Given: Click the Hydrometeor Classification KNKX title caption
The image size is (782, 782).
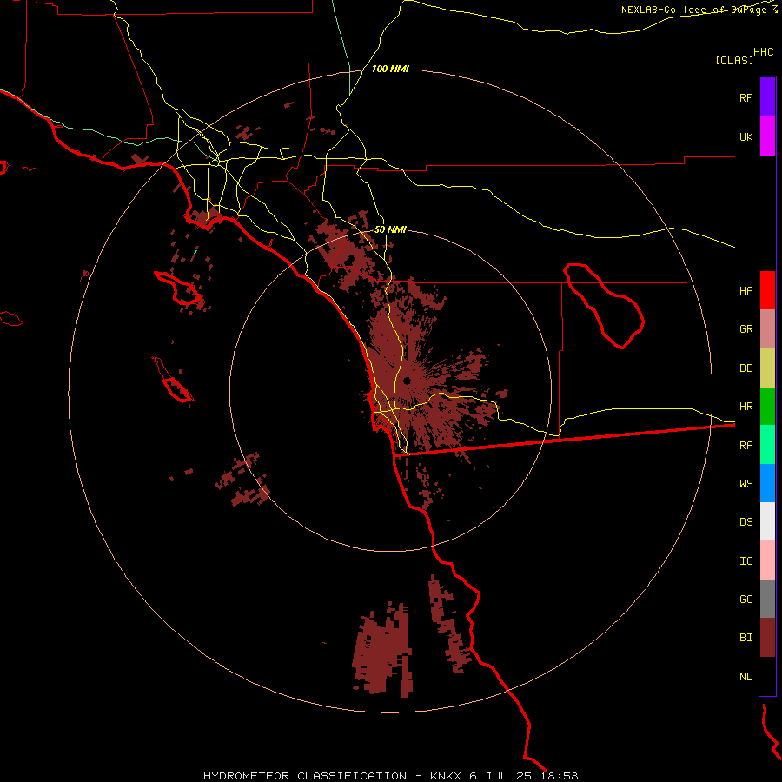Looking at the screenshot, I should (x=390, y=776).
